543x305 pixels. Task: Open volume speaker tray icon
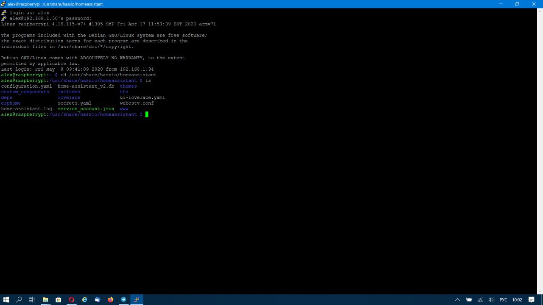click(x=491, y=299)
